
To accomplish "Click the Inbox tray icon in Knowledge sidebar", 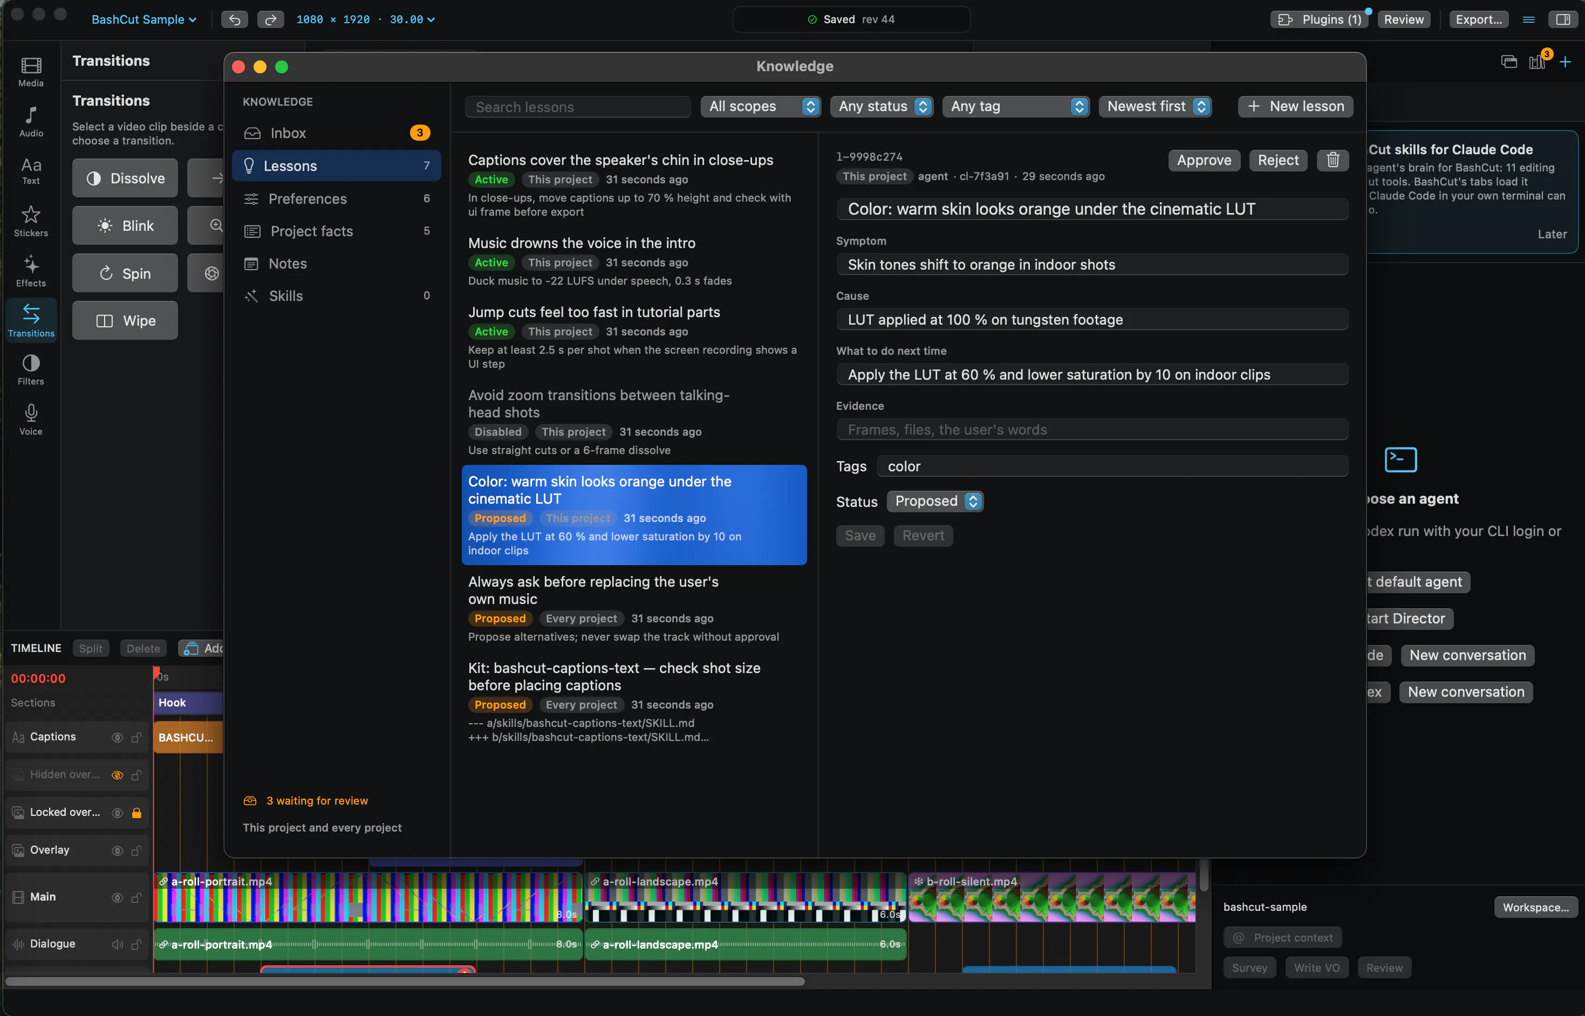I will (252, 133).
